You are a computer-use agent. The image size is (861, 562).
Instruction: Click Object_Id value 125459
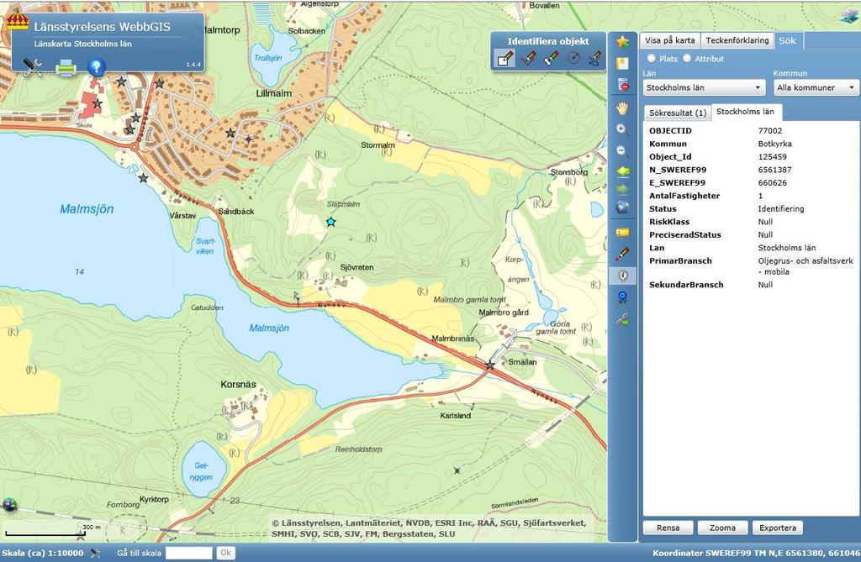[772, 156]
